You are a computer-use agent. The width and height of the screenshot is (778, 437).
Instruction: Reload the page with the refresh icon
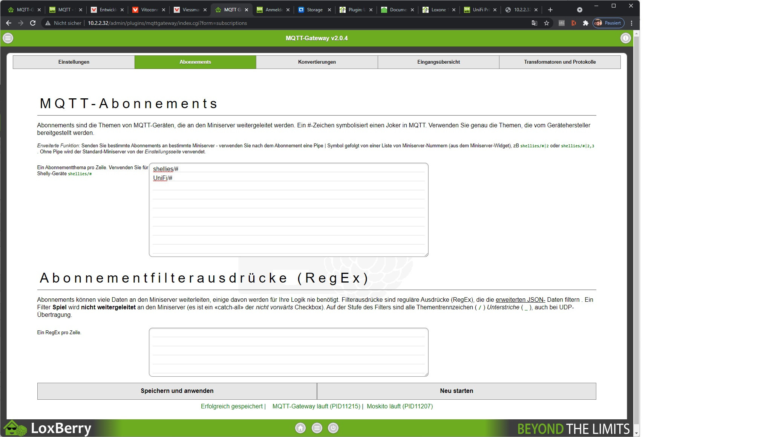pos(33,23)
